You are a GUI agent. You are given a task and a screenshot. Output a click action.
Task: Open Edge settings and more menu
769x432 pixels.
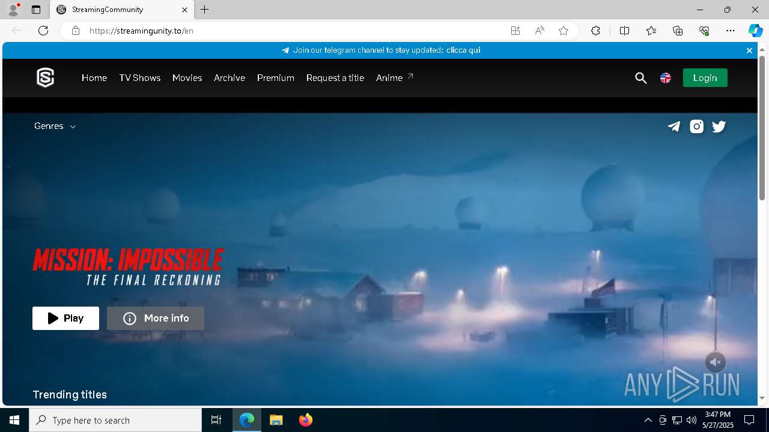coord(731,31)
